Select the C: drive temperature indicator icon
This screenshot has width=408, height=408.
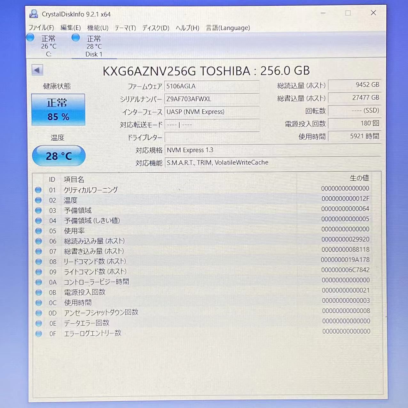point(30,37)
